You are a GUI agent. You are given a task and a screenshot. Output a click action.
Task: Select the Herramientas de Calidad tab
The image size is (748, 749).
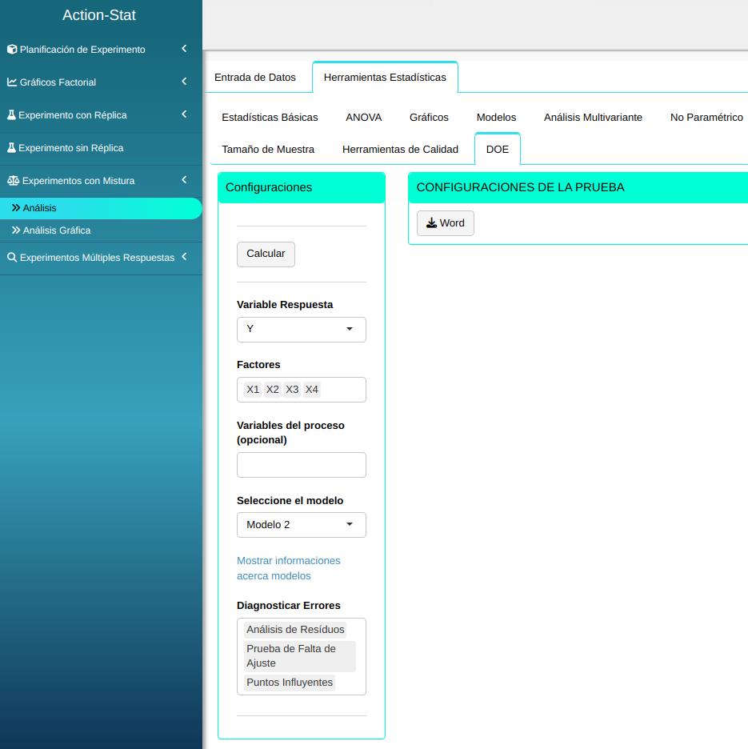(400, 149)
